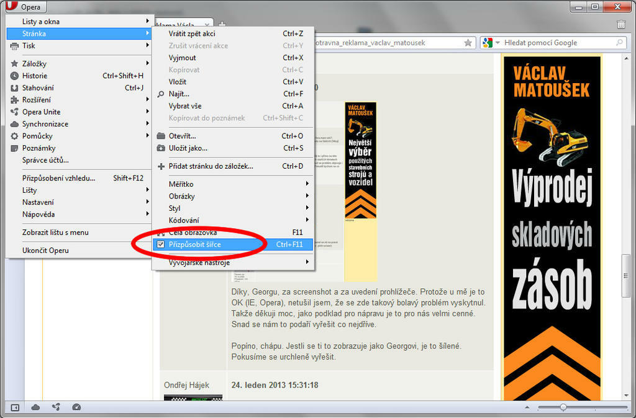This screenshot has width=636, height=418.
Task: Expand the Měřítko submenu
Action: (x=233, y=184)
